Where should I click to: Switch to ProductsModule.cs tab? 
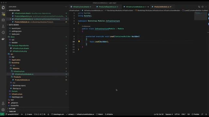point(161,7)
